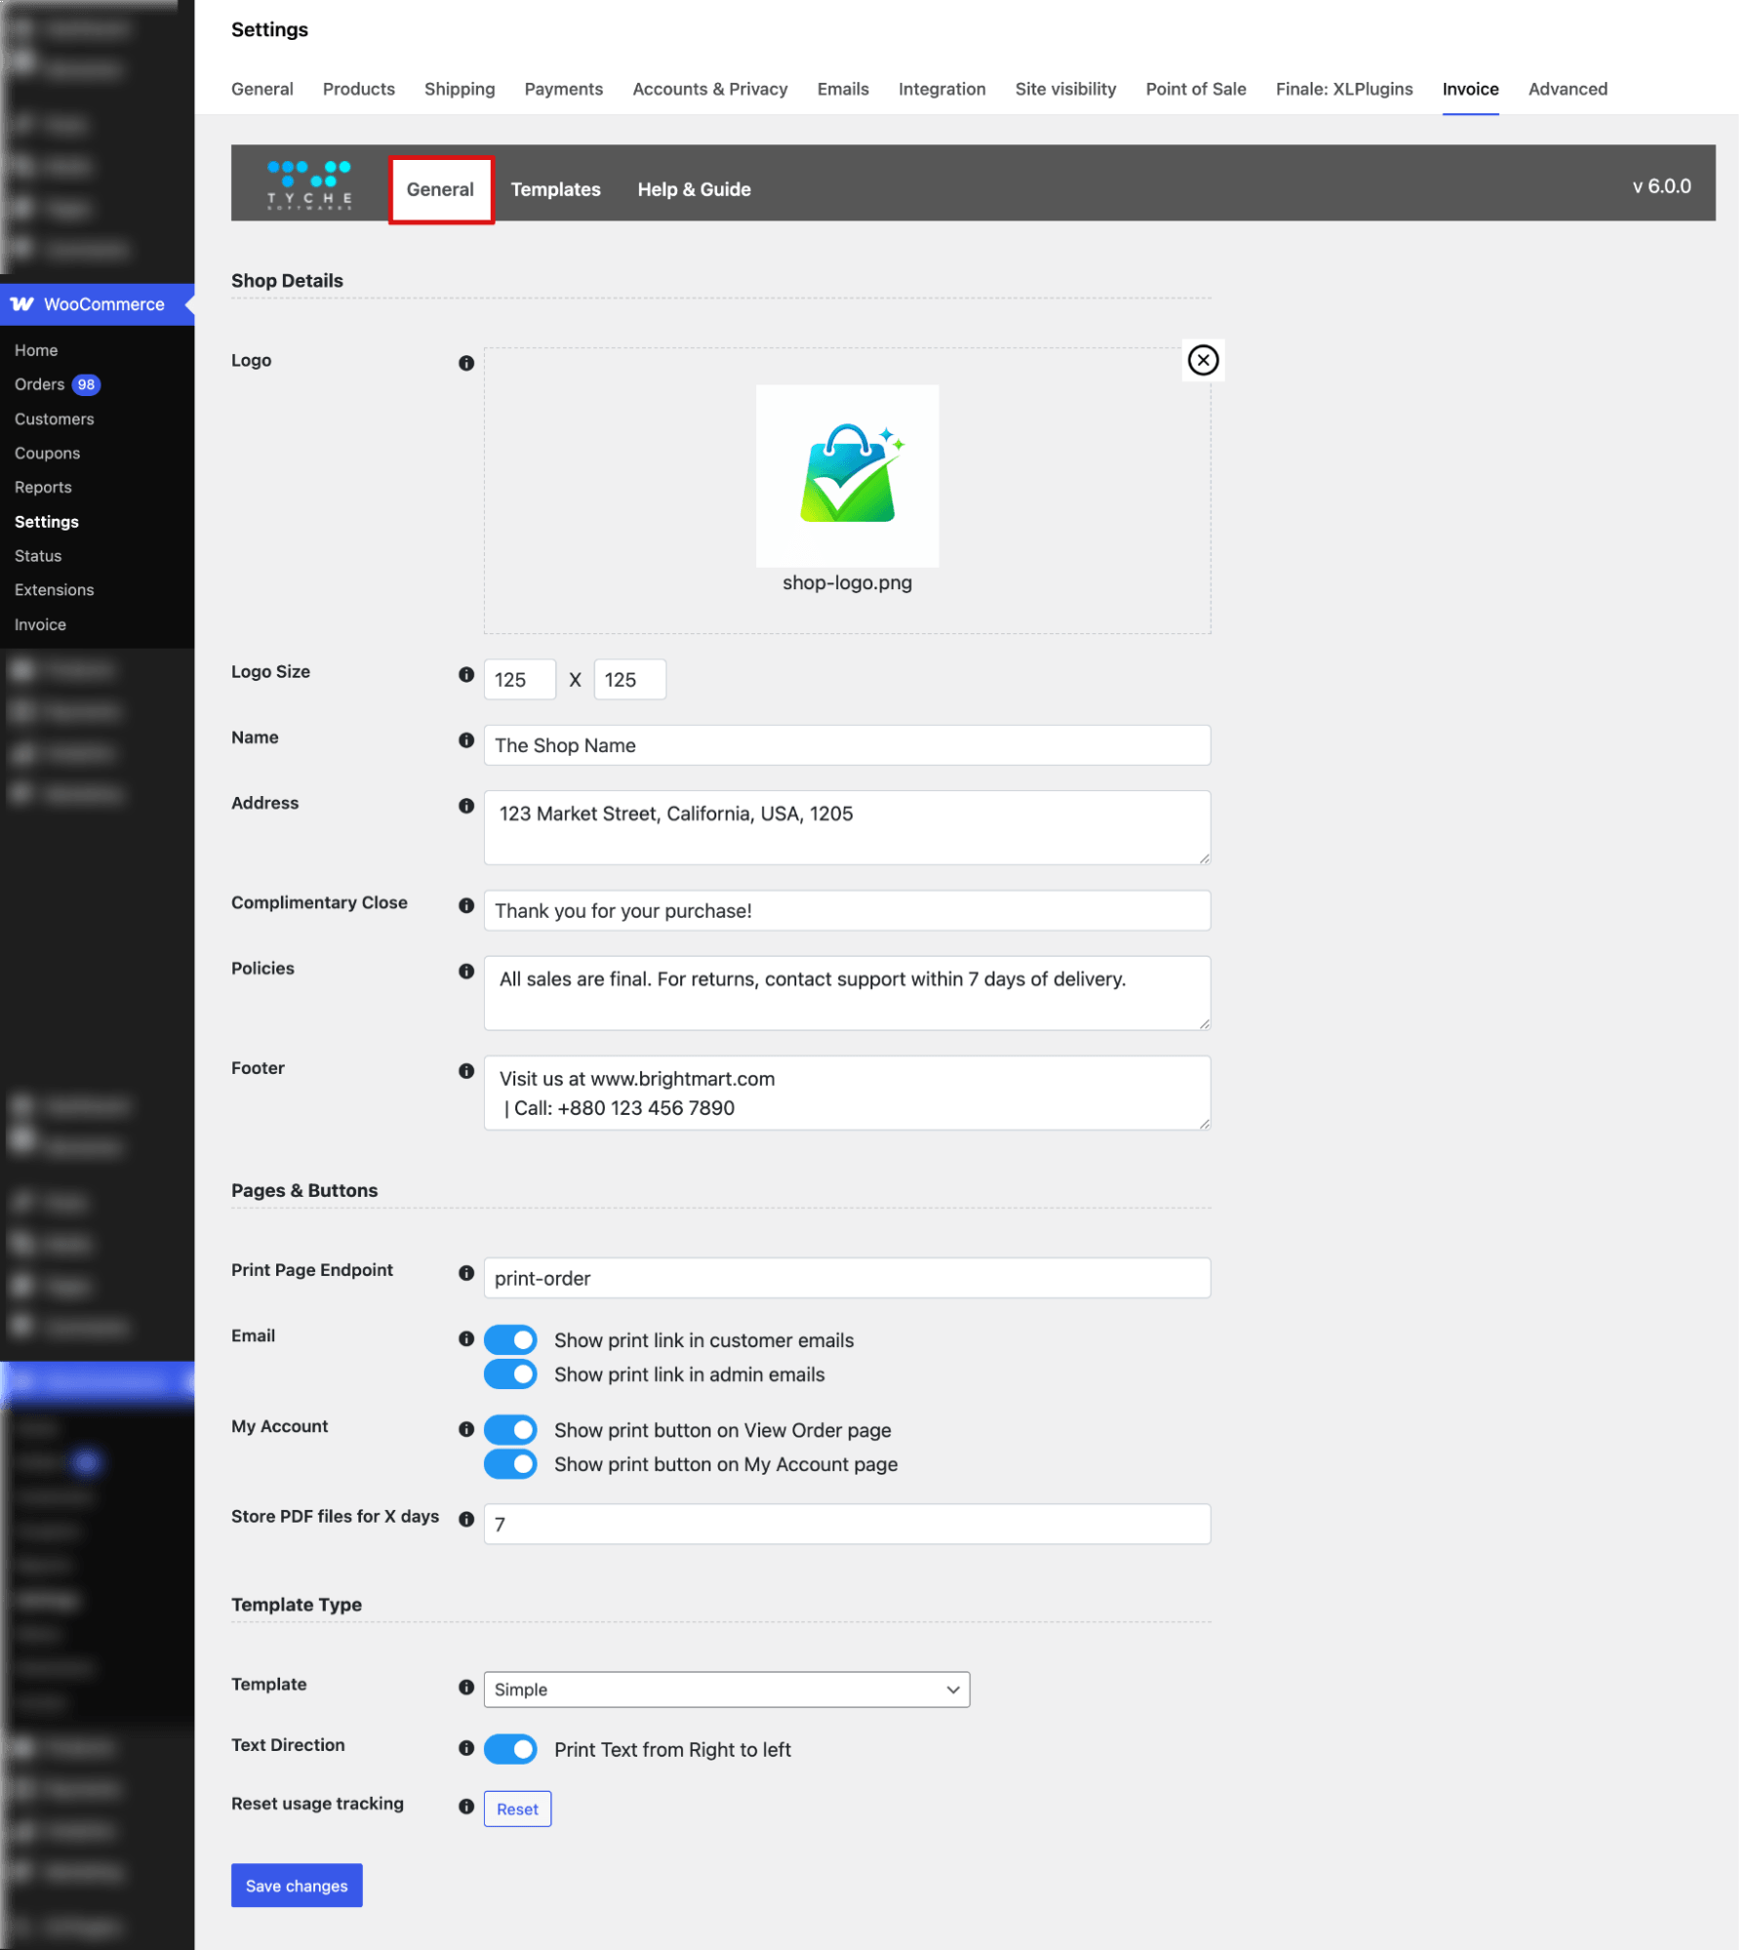1740x1950 pixels.
Task: Click Reset to clear usage tracking
Action: point(517,1808)
